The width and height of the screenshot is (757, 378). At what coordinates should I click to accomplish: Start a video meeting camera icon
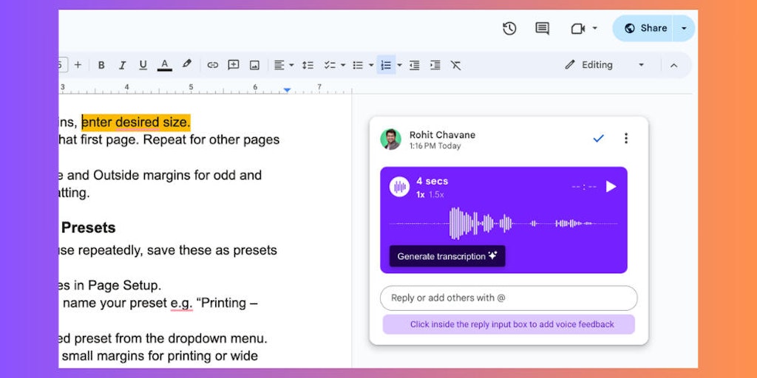tap(578, 29)
